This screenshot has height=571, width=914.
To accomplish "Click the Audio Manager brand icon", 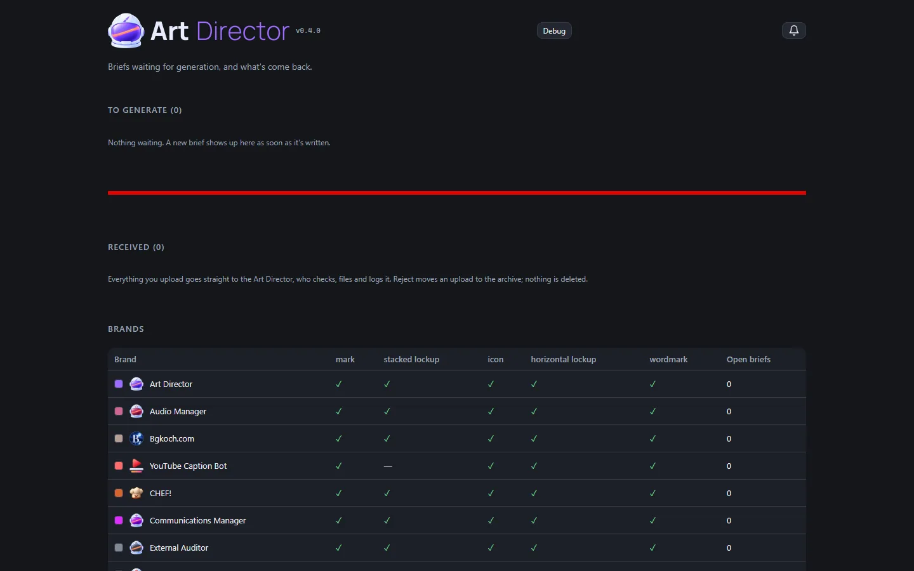I will [136, 411].
